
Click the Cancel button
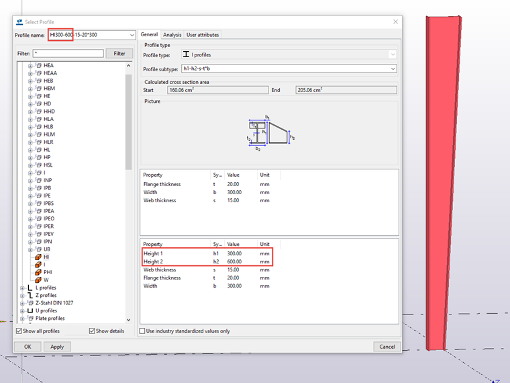[387, 347]
